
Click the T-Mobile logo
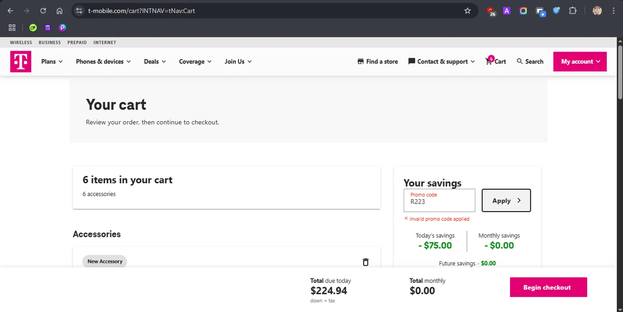[x=21, y=61]
